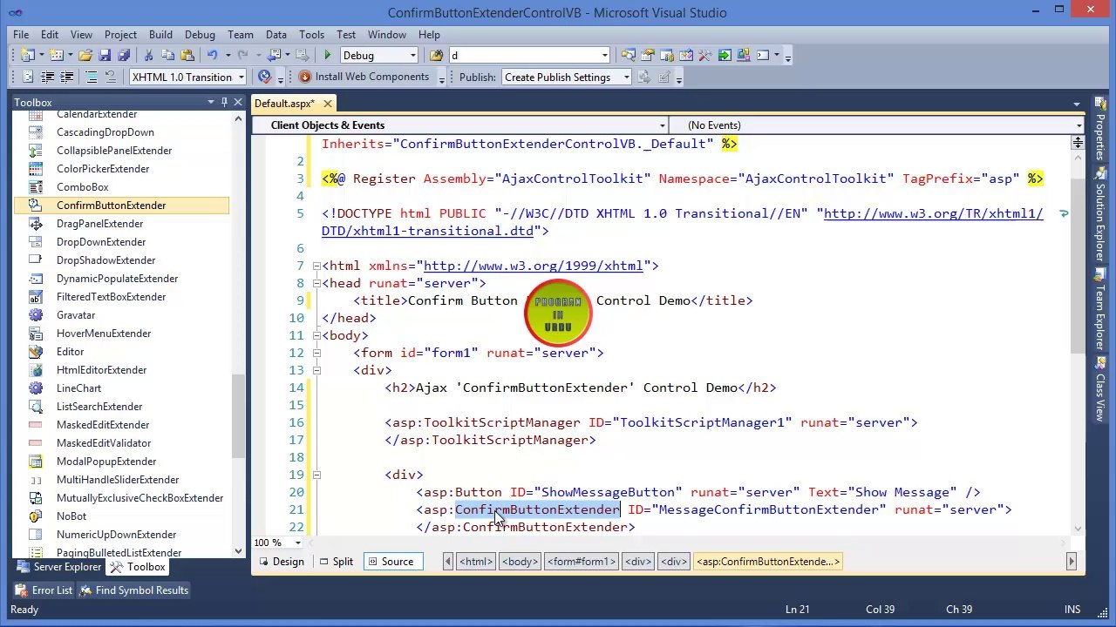Collapse the div outline on line 19
1116x627 pixels.
coord(316,475)
